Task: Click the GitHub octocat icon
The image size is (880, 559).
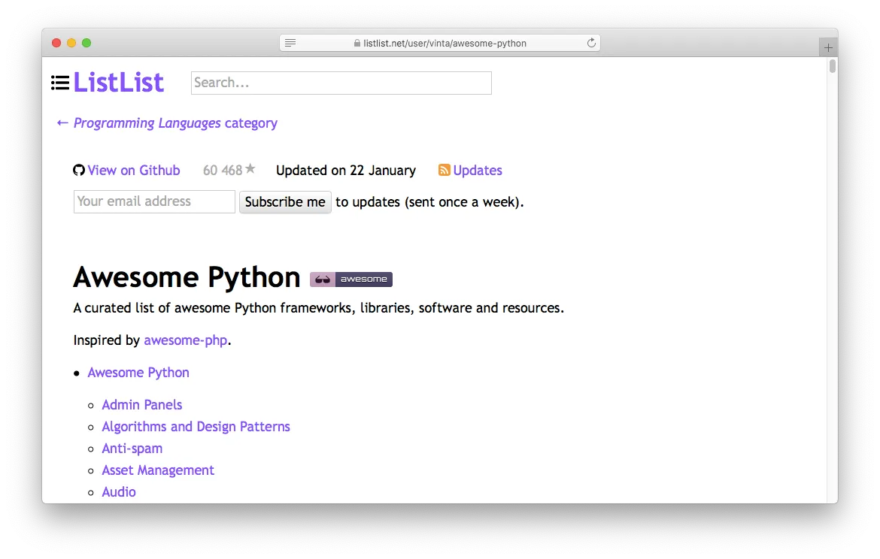Action: 79,170
